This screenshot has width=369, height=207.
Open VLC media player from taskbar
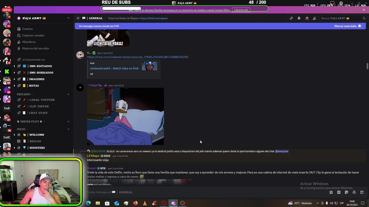point(145,203)
